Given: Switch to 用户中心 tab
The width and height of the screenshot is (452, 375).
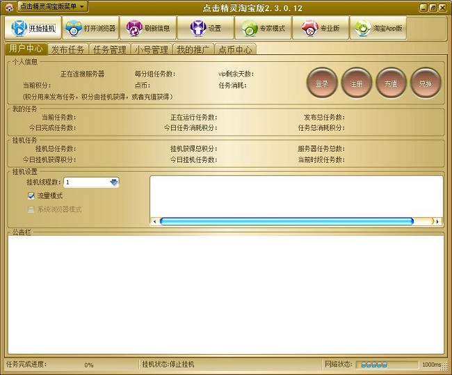Looking at the screenshot, I should [x=26, y=49].
